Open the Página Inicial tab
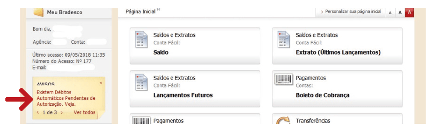This screenshot has height=134, width=433. pyautogui.click(x=141, y=12)
